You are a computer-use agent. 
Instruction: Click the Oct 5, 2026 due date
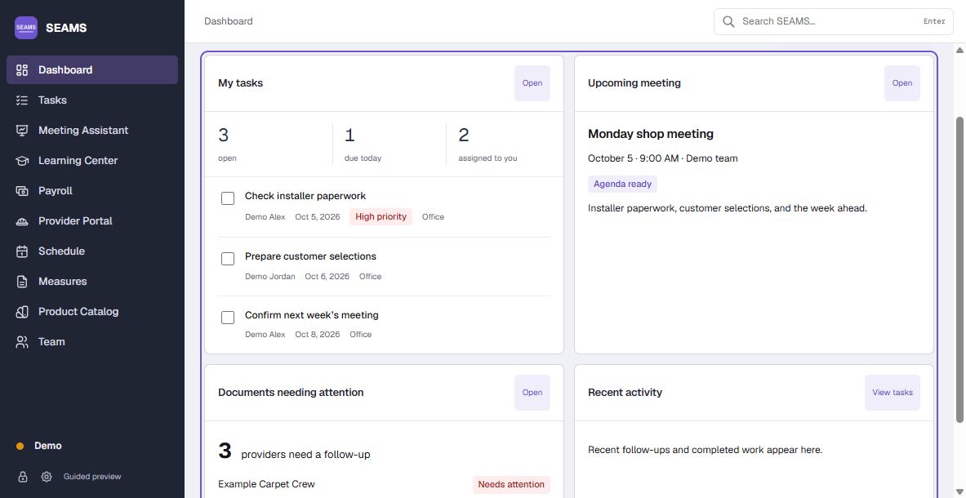318,216
